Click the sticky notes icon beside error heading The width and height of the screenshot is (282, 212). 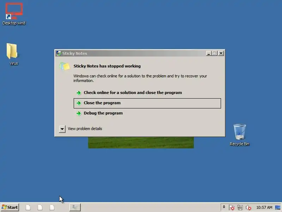65,66
